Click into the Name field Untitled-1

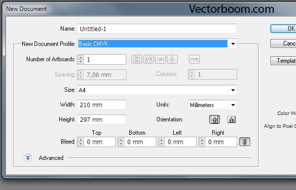tap(157, 29)
